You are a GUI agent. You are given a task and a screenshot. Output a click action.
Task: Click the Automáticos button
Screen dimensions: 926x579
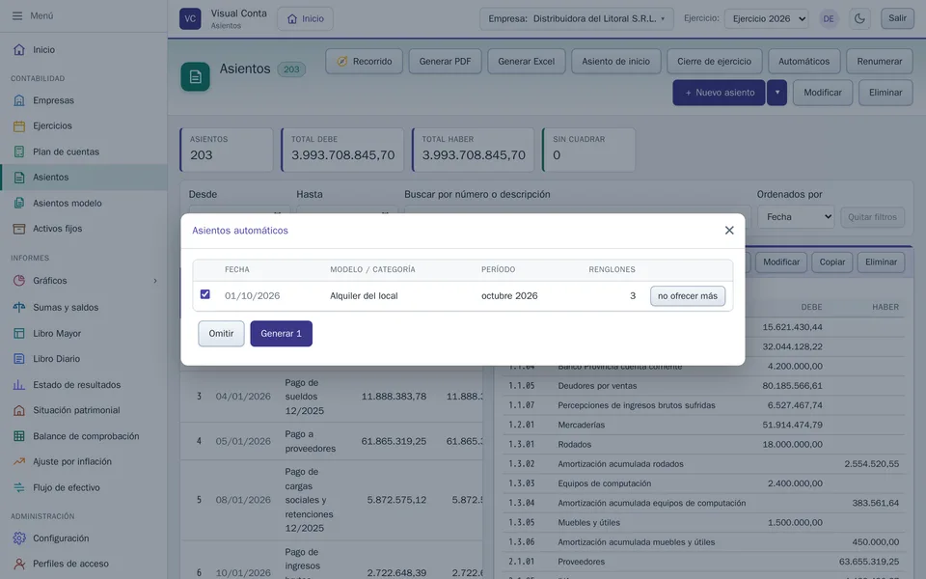(803, 62)
